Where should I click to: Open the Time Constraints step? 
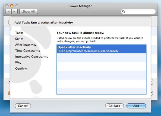27,51
